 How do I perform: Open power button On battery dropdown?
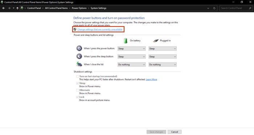[131, 49]
